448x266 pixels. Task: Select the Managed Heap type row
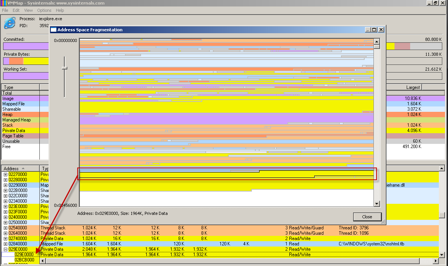click(x=16, y=120)
